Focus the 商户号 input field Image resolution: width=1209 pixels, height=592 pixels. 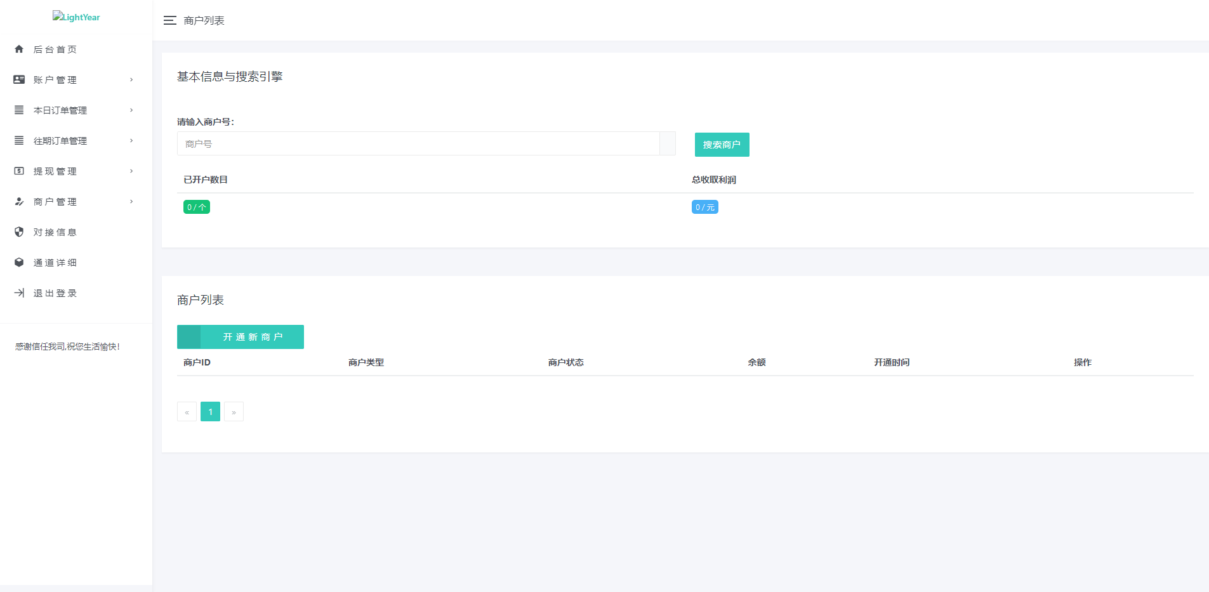[418, 144]
